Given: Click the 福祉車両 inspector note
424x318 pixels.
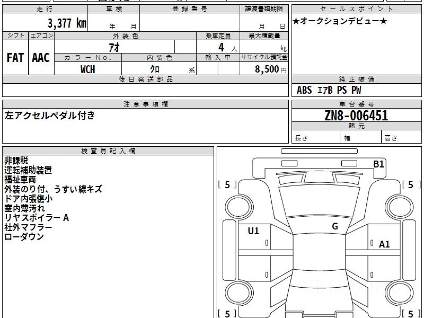Looking at the screenshot, I should pos(20,180).
